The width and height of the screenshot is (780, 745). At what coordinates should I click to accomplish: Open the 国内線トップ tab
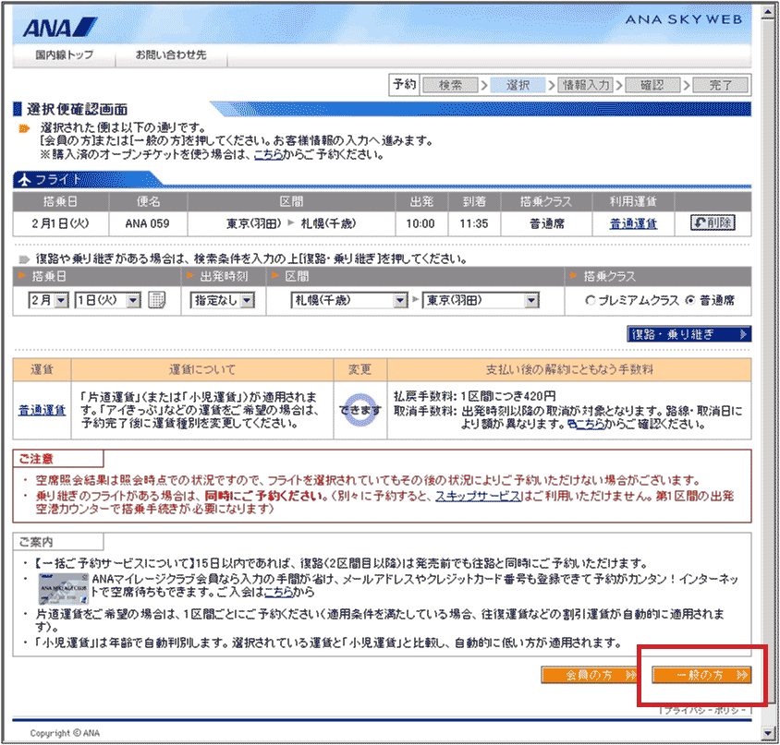click(64, 54)
